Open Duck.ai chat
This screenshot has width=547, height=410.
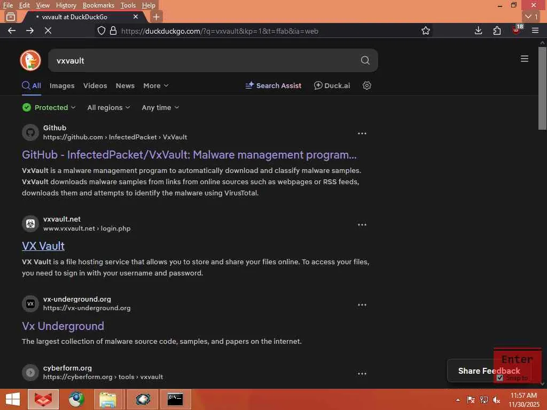(332, 85)
